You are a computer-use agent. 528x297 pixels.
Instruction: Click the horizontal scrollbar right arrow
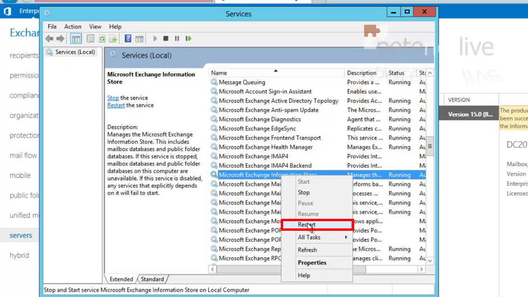pyautogui.click(x=421, y=269)
